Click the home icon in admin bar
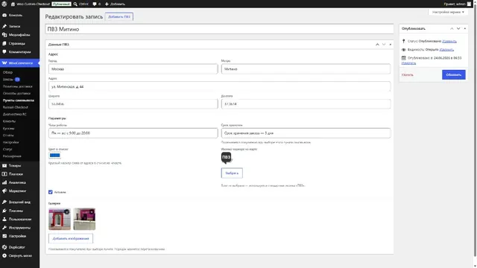The image size is (477, 268). coord(13,4)
